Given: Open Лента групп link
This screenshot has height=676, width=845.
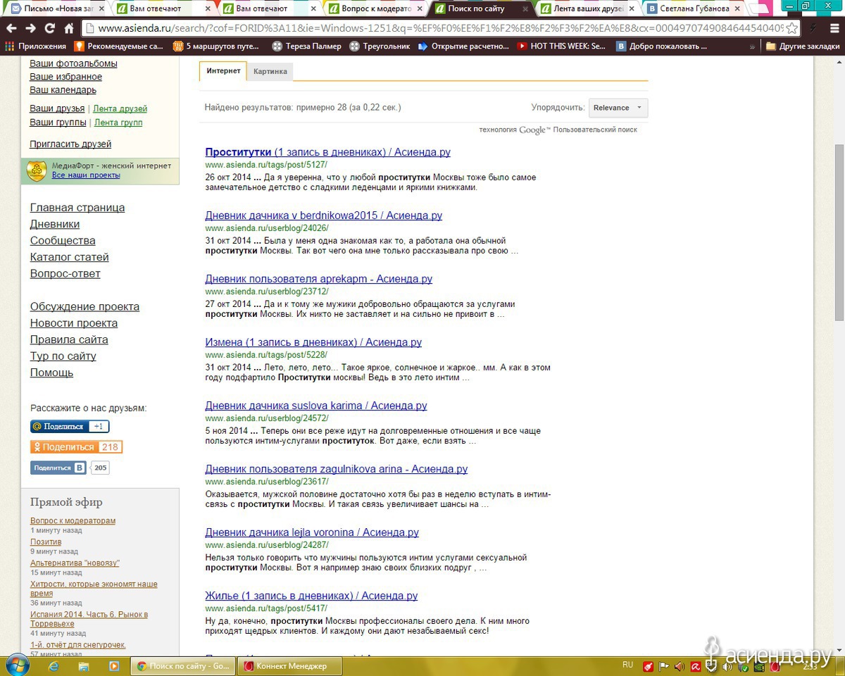Looking at the screenshot, I should [x=118, y=123].
